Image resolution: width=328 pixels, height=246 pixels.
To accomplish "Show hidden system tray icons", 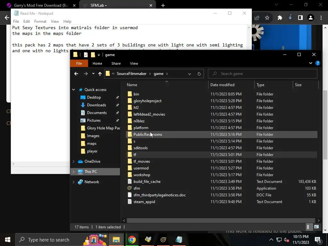I will click(x=271, y=240).
